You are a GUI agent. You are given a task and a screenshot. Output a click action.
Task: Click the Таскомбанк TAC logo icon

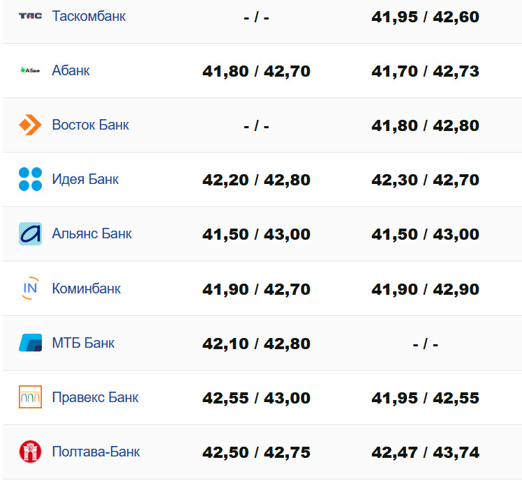click(30, 16)
